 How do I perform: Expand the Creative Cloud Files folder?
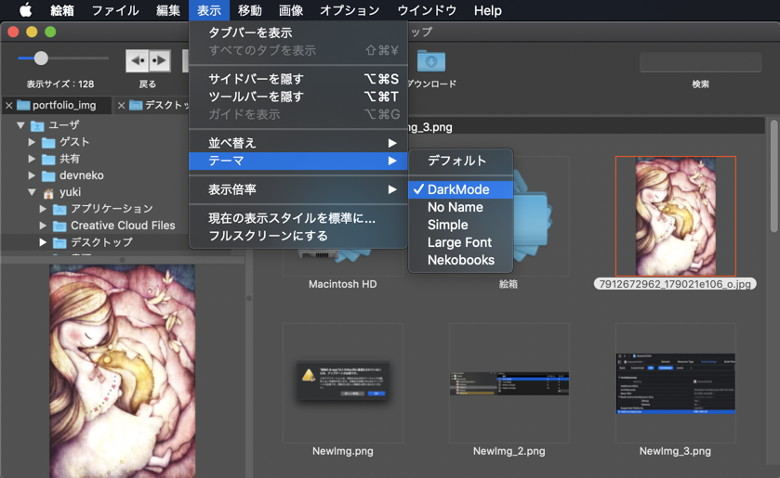[x=44, y=226]
